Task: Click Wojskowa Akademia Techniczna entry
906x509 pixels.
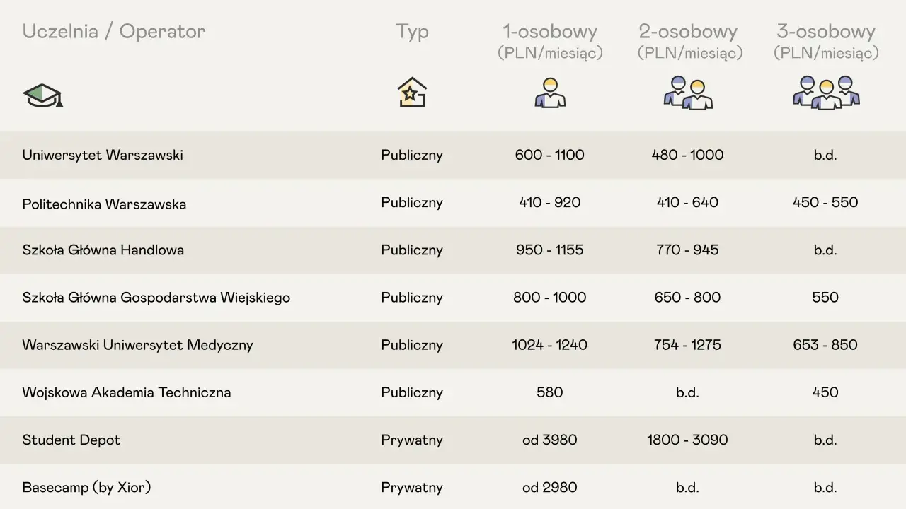Action: [x=127, y=392]
